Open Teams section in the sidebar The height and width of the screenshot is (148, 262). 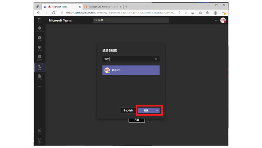point(40,48)
